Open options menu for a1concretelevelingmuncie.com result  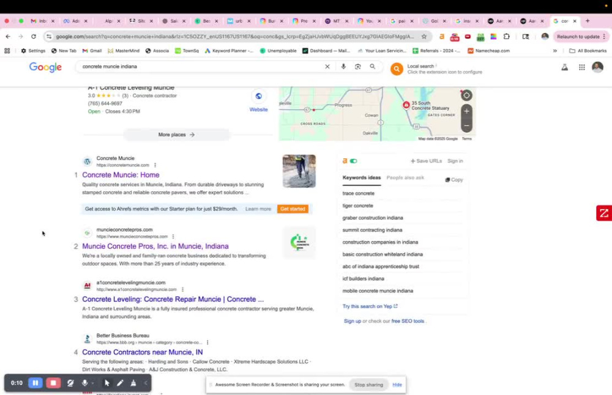(x=182, y=289)
